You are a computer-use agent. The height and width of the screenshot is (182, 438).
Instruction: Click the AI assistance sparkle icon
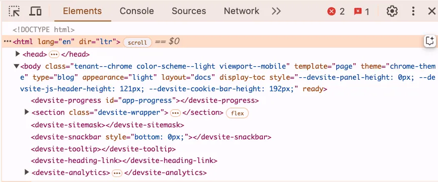pyautogui.click(x=429, y=42)
